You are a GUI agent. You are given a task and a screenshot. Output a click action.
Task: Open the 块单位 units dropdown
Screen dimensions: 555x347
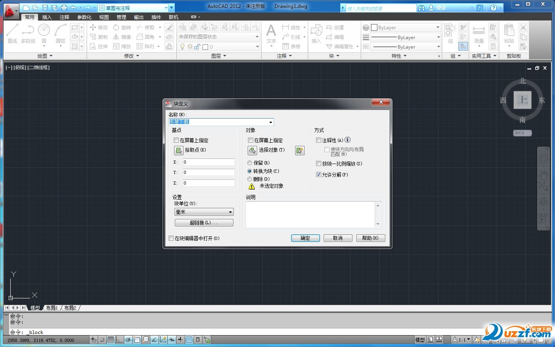pyautogui.click(x=231, y=212)
